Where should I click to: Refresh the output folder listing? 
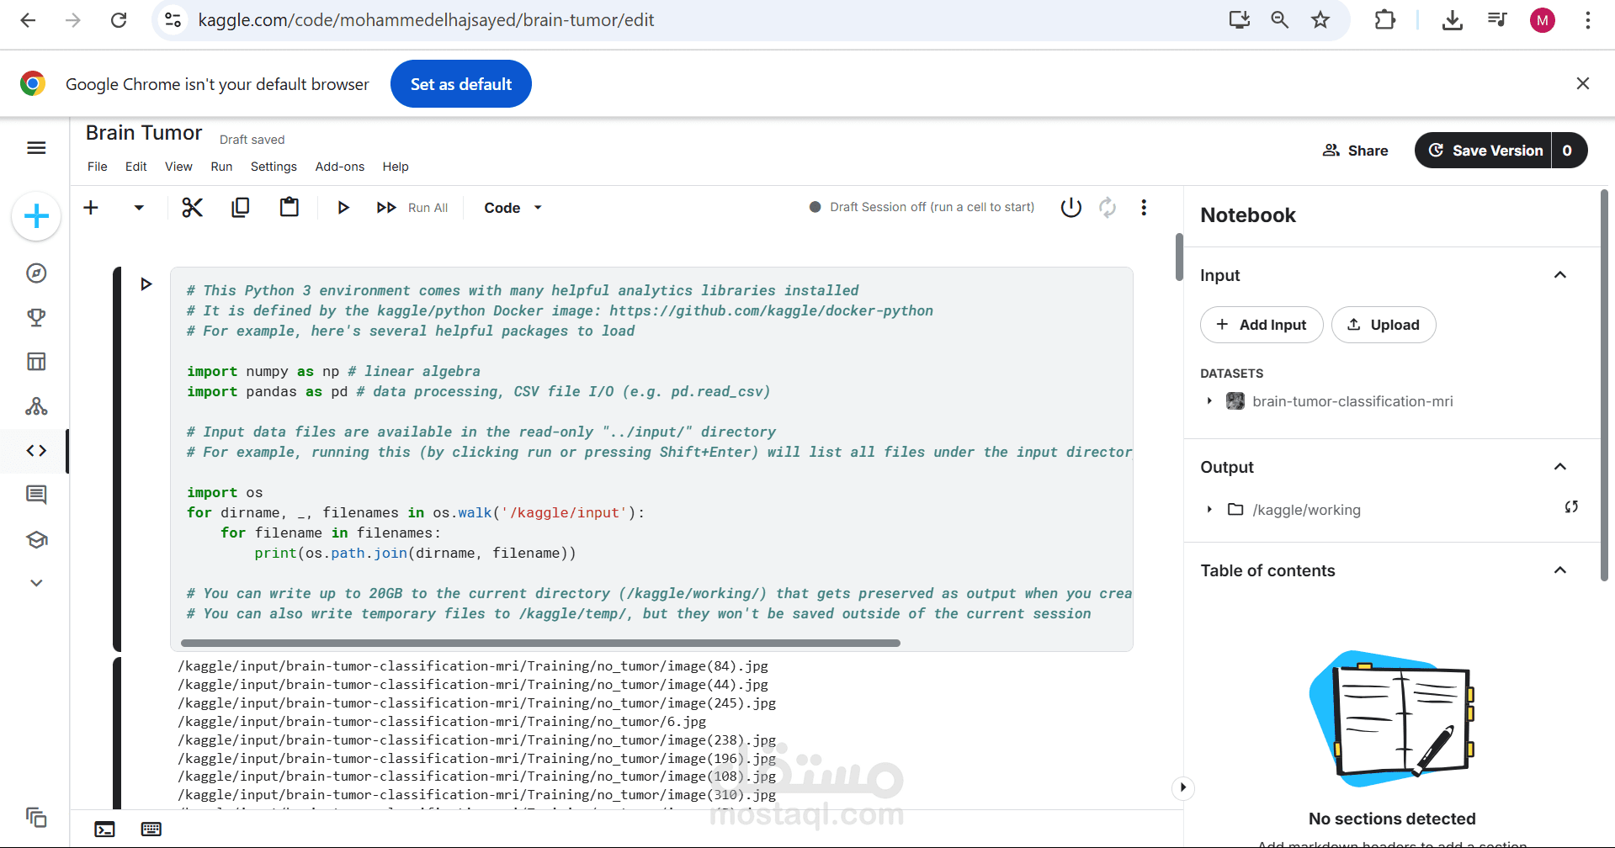point(1571,507)
